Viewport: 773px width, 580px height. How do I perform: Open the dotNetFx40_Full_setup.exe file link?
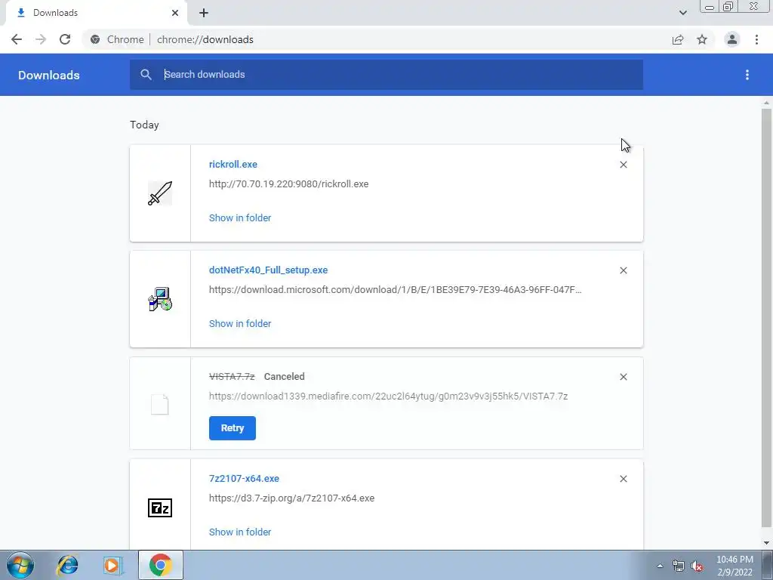[x=268, y=270]
